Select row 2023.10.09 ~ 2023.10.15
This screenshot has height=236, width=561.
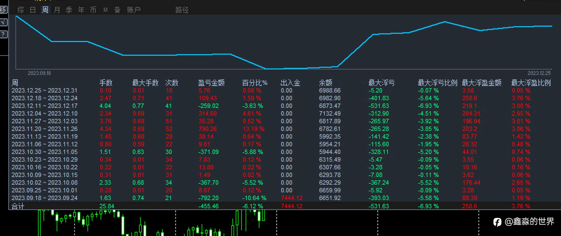tap(285, 175)
